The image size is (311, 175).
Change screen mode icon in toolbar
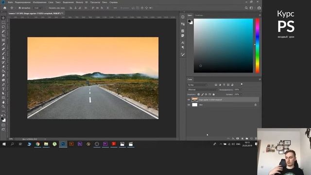point(3,129)
